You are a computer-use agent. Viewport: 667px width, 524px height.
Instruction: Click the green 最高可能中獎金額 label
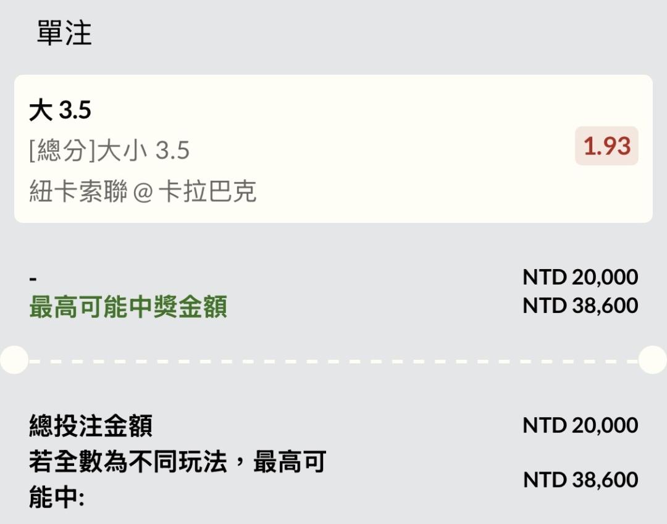128,307
